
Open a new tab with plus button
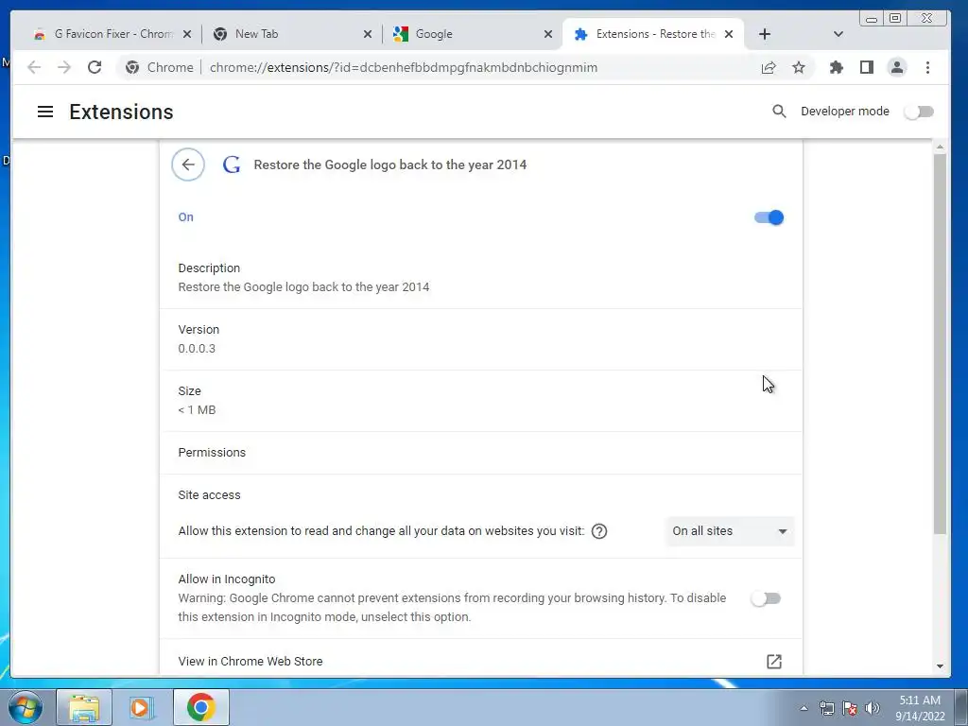pyautogui.click(x=764, y=34)
